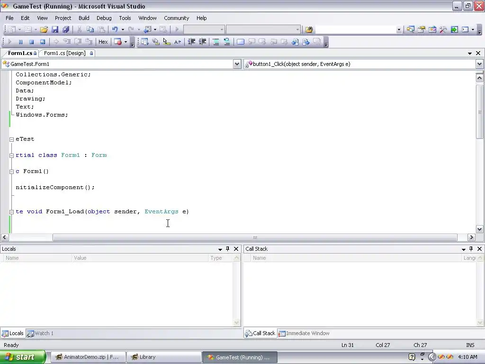Screen dimensions: 485x364
Task: Open Call Stack window position dropdown
Action: click(463, 249)
